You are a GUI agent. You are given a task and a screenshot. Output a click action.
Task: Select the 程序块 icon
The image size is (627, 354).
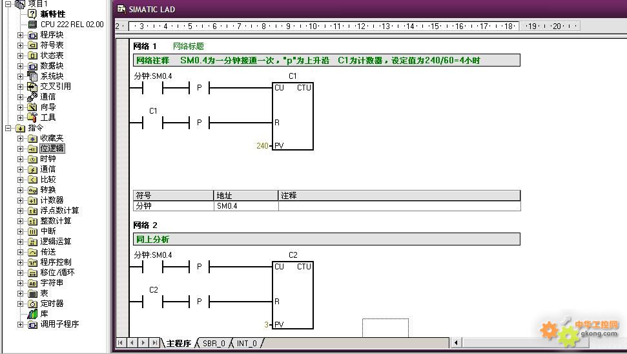(32, 35)
